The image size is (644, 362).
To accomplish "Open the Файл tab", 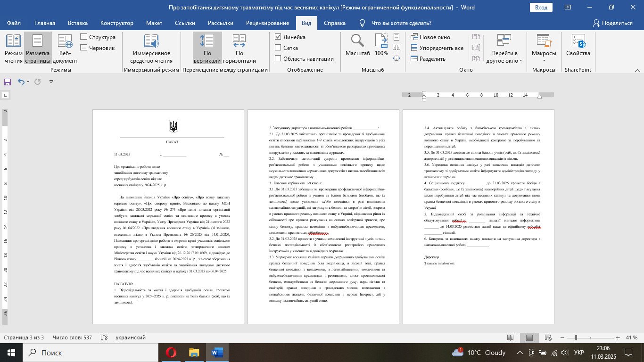I will click(x=14, y=23).
